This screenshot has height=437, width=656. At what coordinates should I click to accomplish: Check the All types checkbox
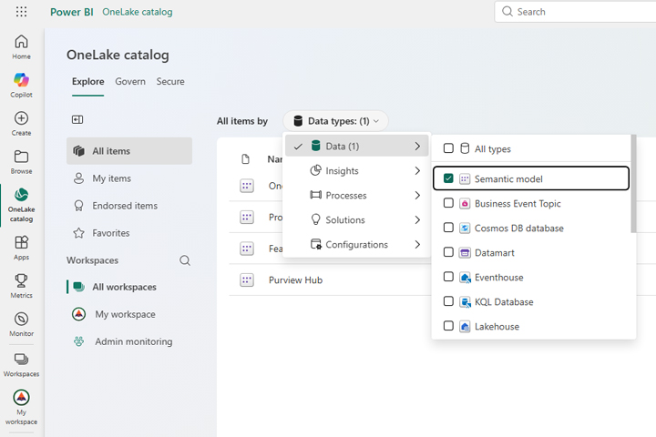(x=448, y=148)
